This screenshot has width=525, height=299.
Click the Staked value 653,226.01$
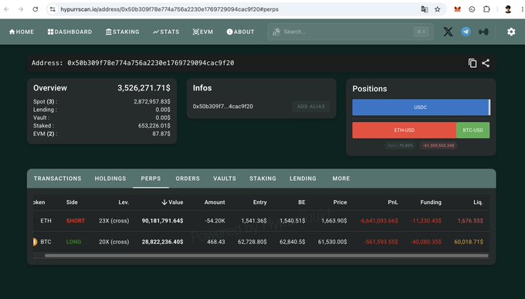coord(154,126)
